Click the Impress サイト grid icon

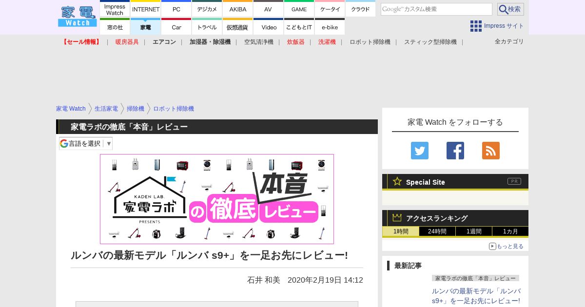click(x=476, y=26)
